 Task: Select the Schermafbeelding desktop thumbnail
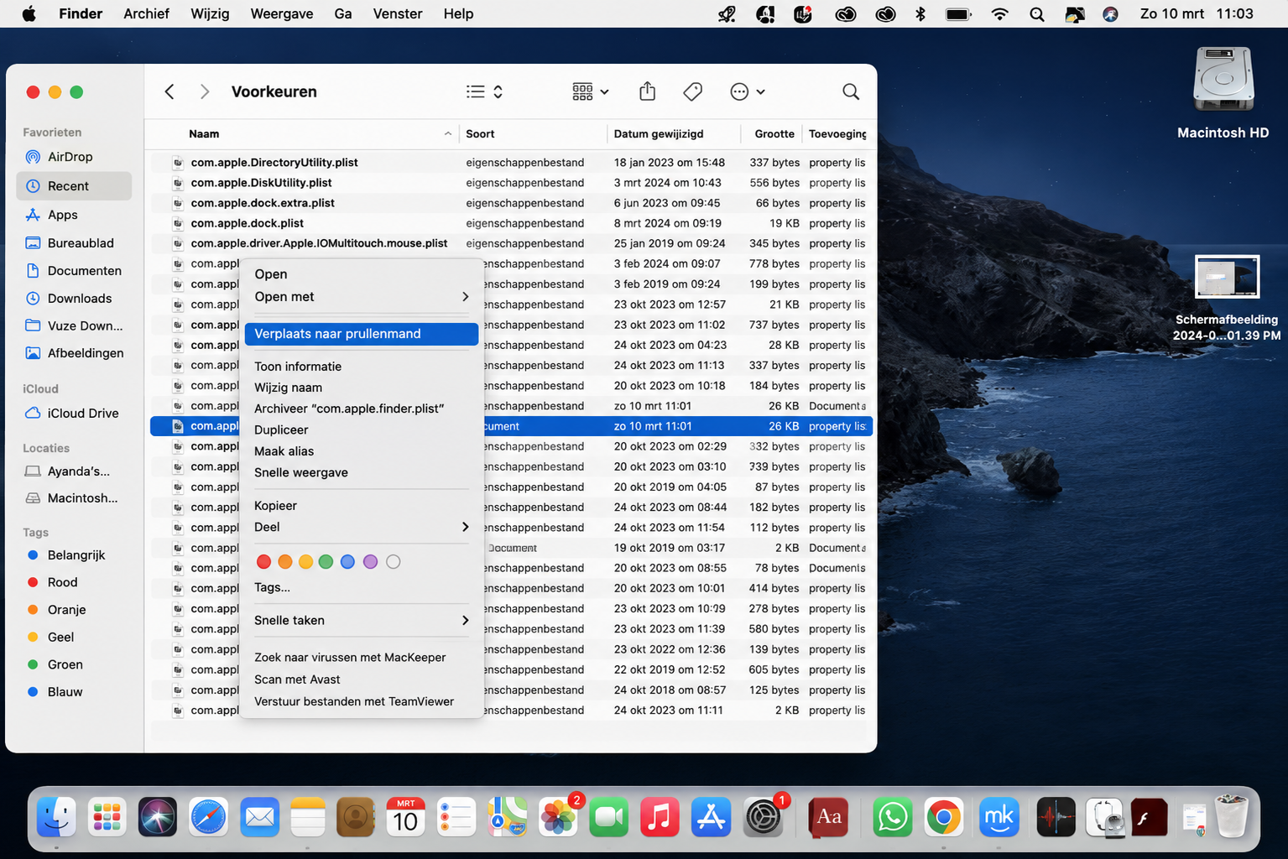[1227, 277]
